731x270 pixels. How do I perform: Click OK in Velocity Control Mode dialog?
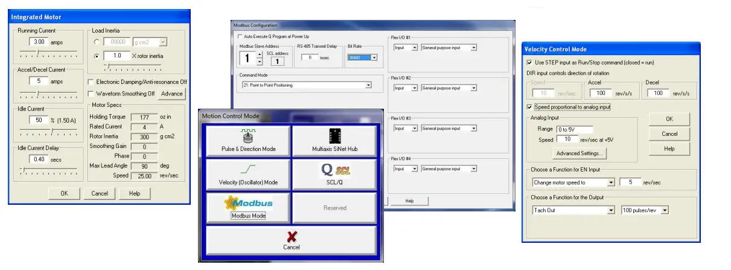click(x=669, y=119)
